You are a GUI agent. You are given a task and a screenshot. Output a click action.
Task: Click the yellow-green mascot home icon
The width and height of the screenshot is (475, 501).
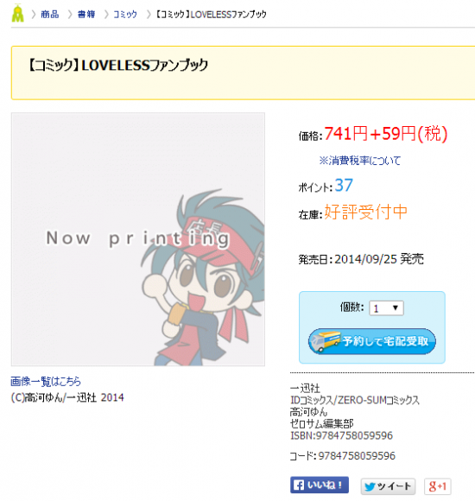tap(17, 14)
